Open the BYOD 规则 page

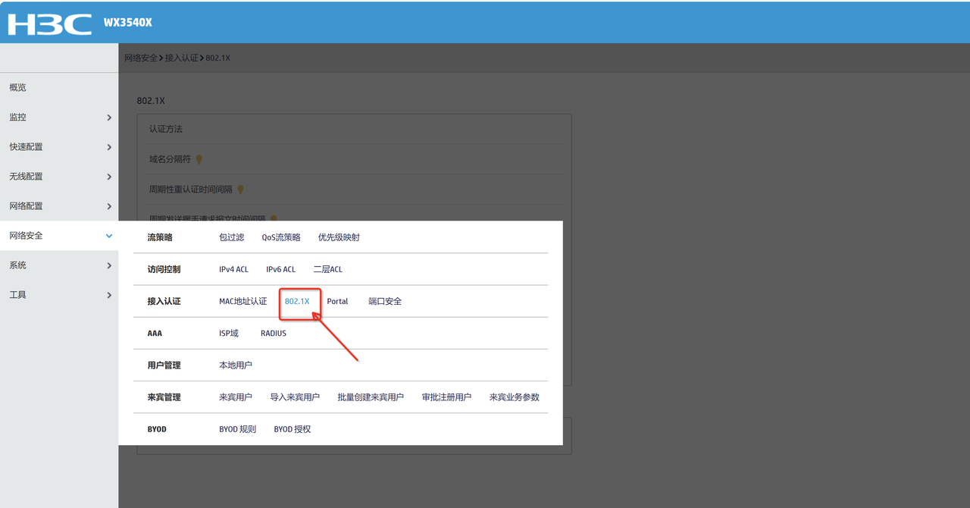tap(238, 429)
